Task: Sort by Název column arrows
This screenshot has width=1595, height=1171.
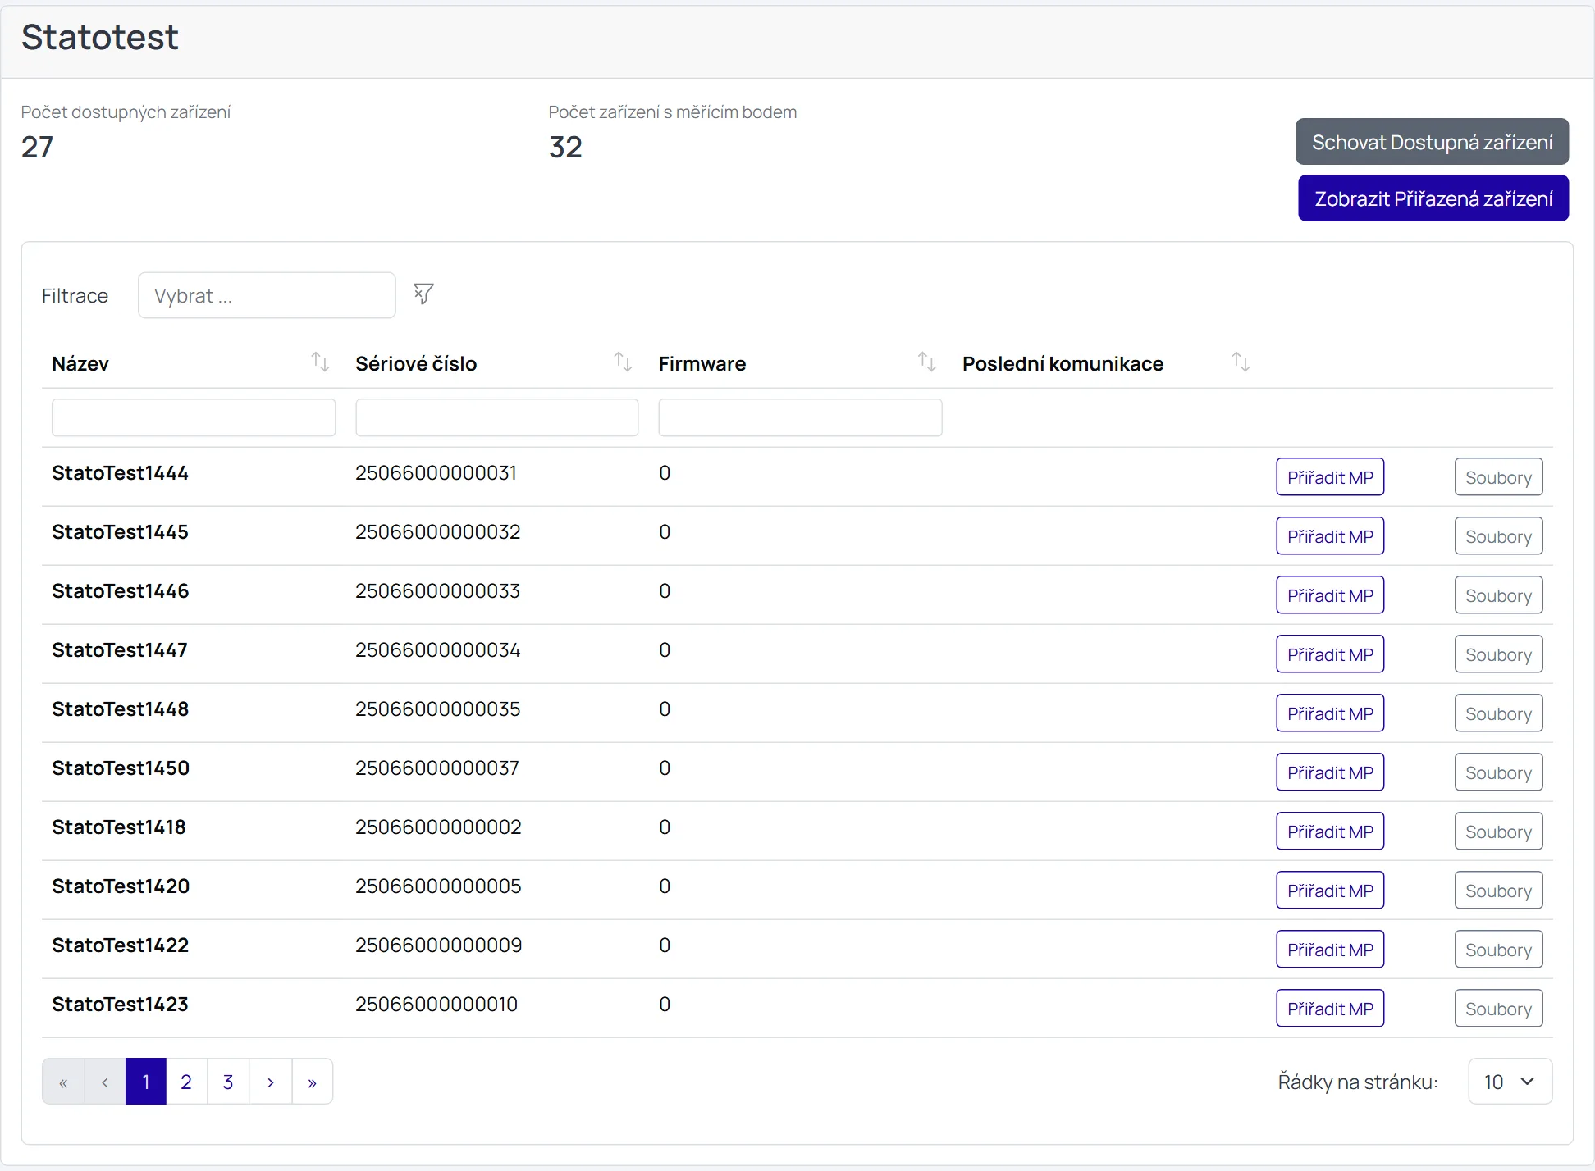Action: (x=320, y=362)
